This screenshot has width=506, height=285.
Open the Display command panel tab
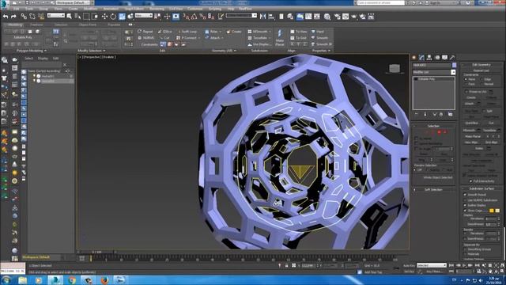[x=444, y=57]
